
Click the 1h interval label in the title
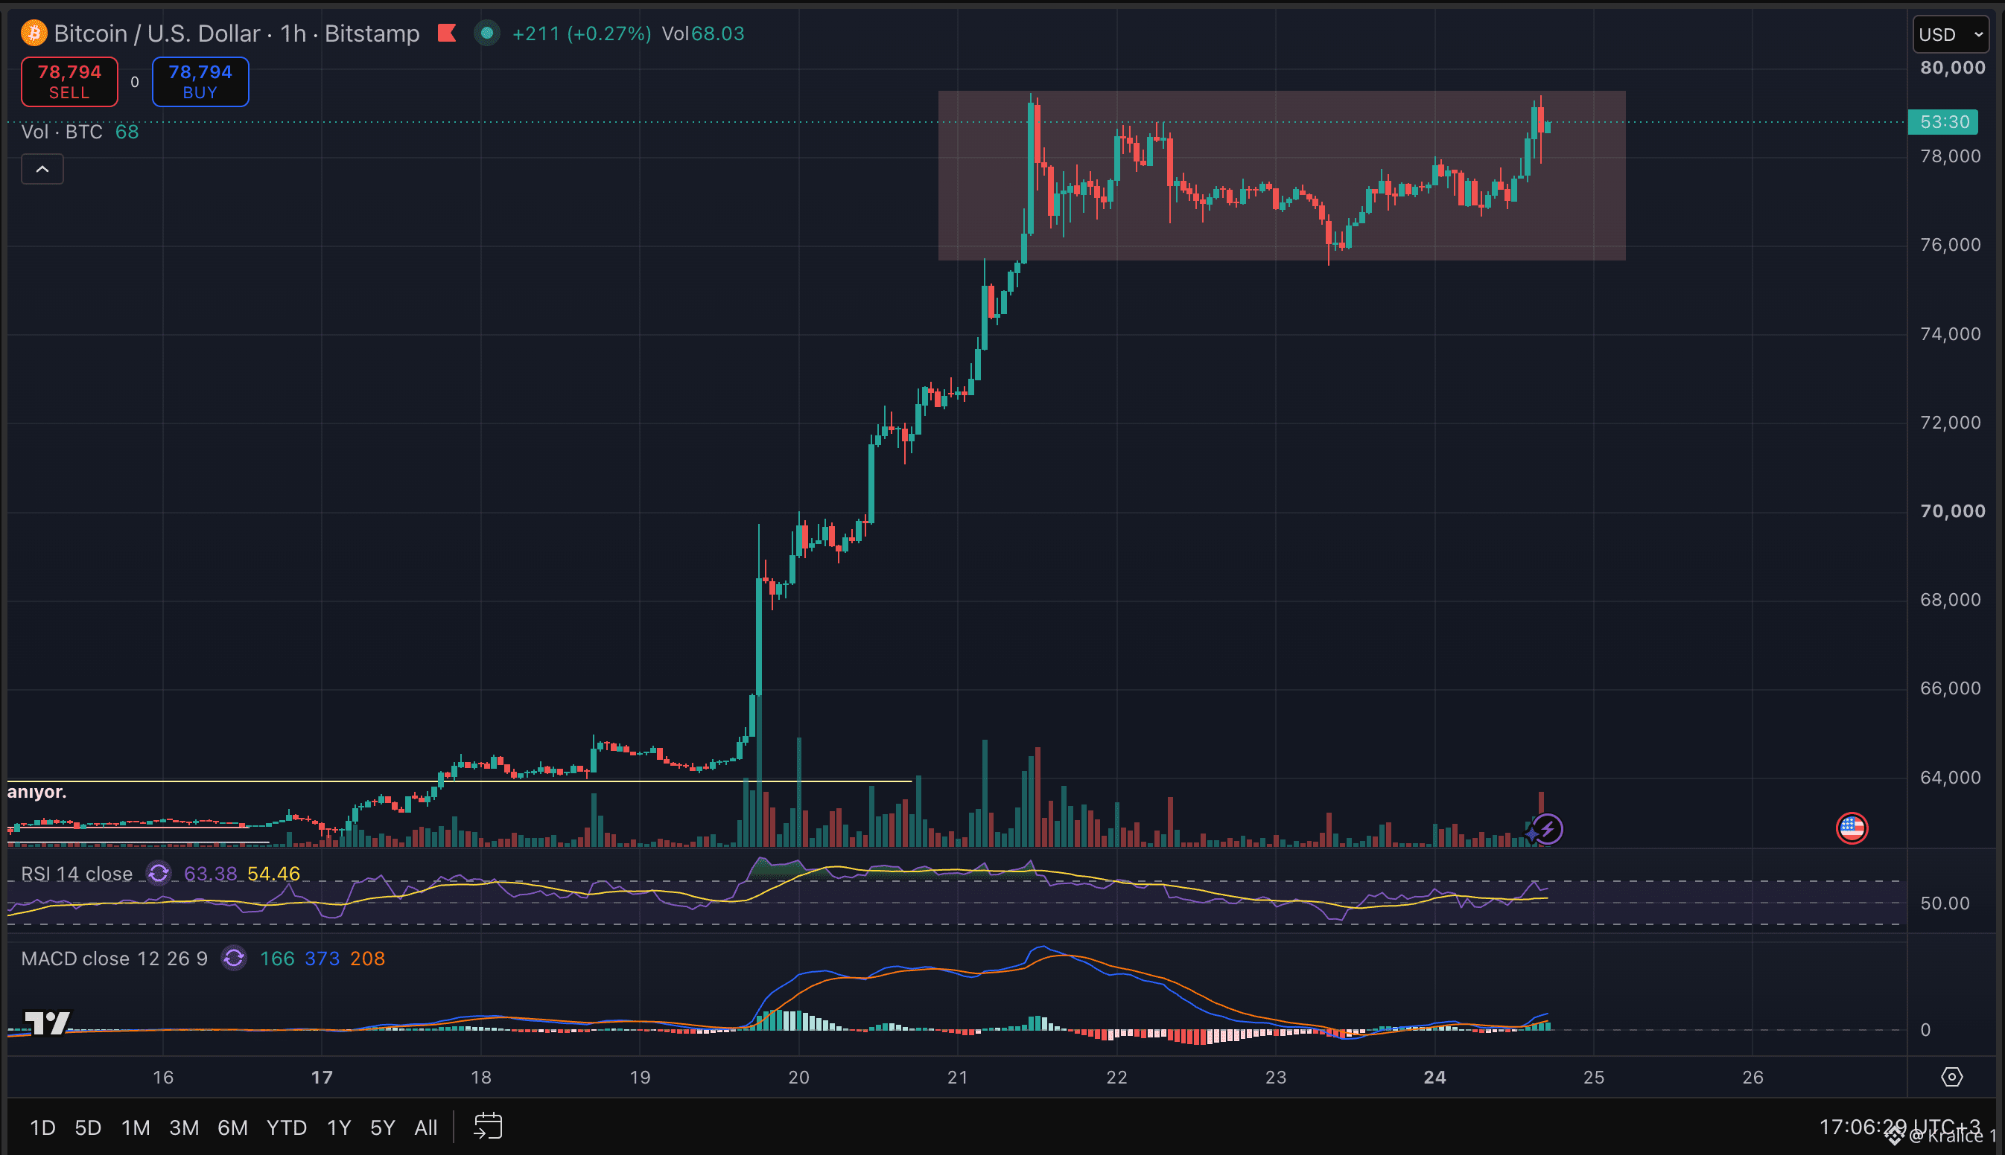(293, 33)
